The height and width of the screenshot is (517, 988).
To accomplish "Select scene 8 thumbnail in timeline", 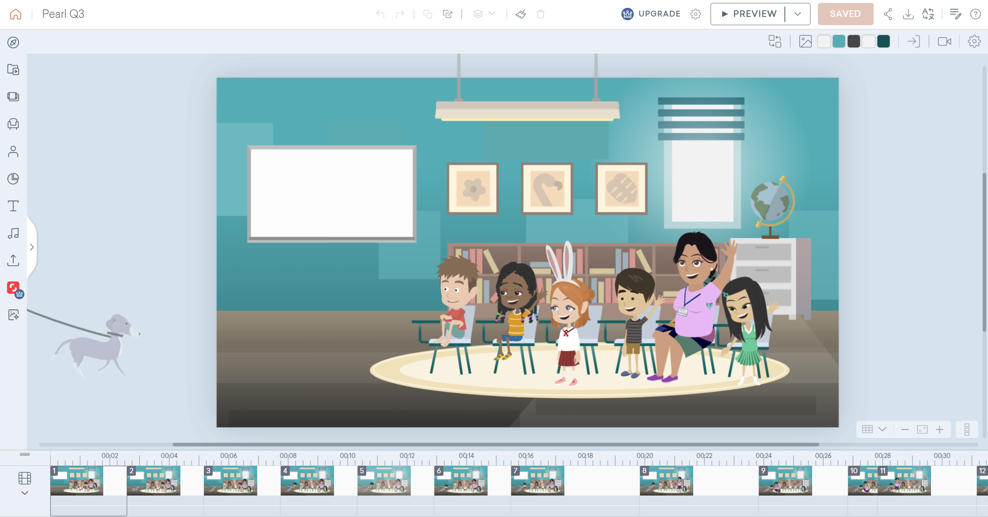I will (666, 481).
